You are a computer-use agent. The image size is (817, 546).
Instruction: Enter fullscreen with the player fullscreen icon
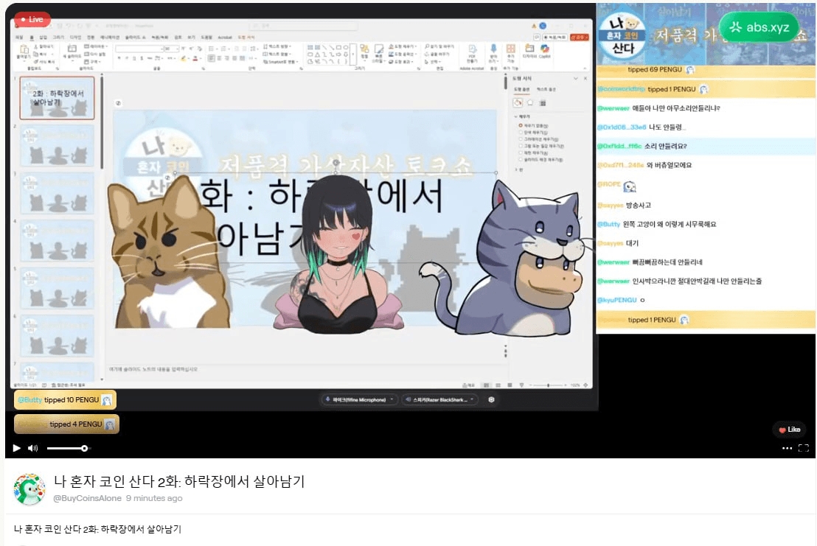[804, 448]
